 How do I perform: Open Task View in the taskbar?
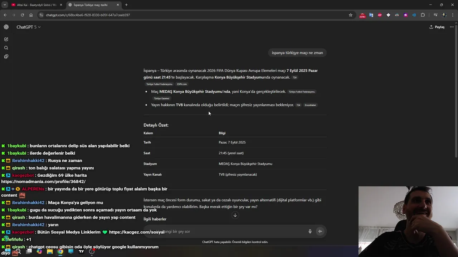pyautogui.click(x=29, y=251)
